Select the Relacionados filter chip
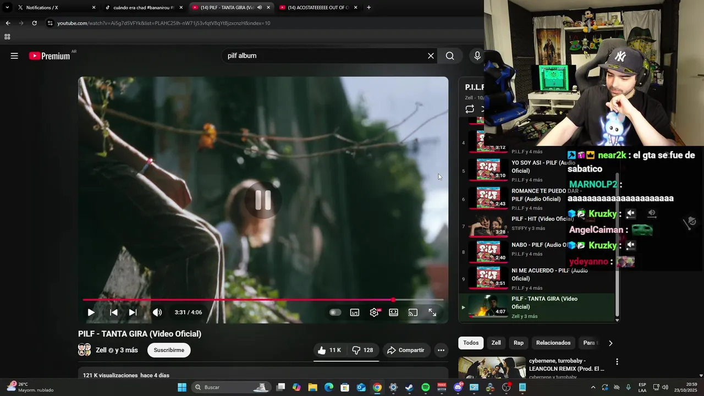704x396 pixels. tap(553, 343)
